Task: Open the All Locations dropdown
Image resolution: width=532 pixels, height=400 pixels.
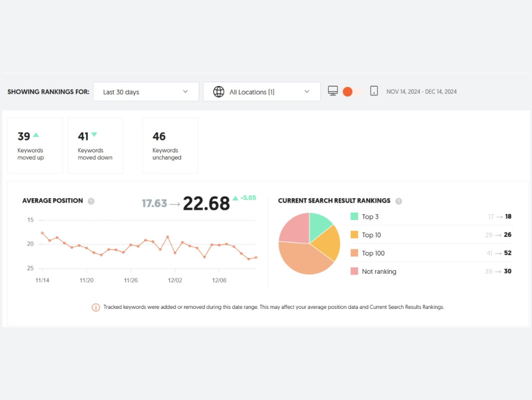Action: point(262,92)
